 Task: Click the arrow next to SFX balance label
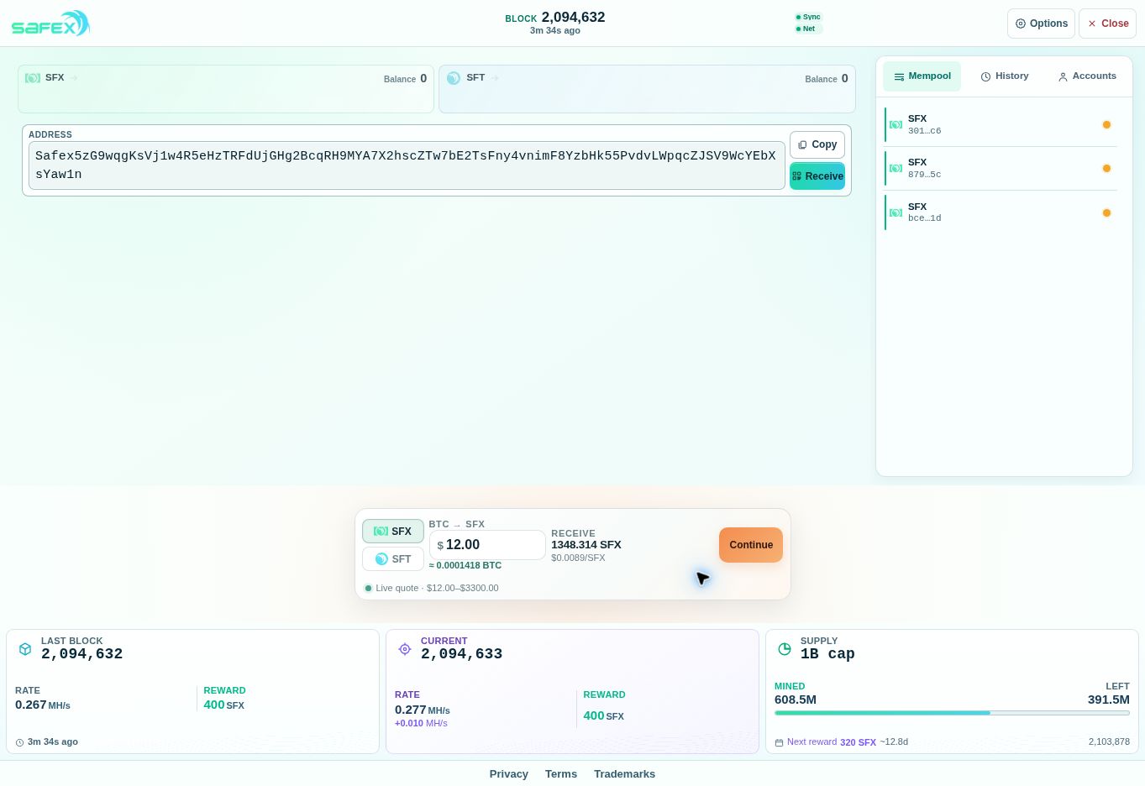[x=74, y=78]
